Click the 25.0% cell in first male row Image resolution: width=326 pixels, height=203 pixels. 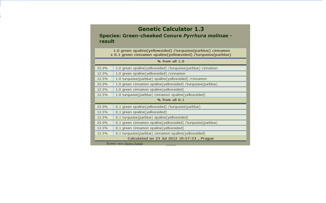(x=102, y=68)
